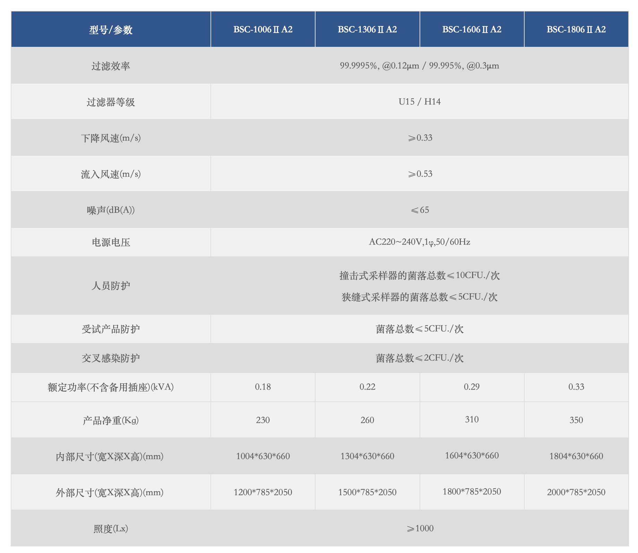Image resolution: width=638 pixels, height=553 pixels.
Task: Click the 0.22 rated power value
Action: pos(367,386)
